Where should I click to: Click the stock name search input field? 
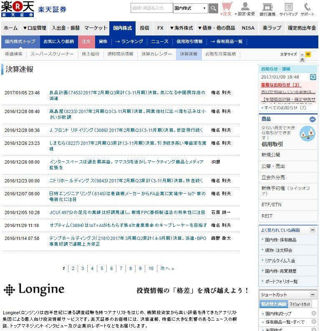coord(152,8)
